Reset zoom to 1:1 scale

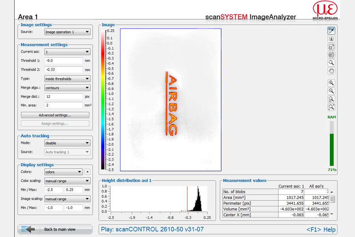pyautogui.click(x=331, y=99)
